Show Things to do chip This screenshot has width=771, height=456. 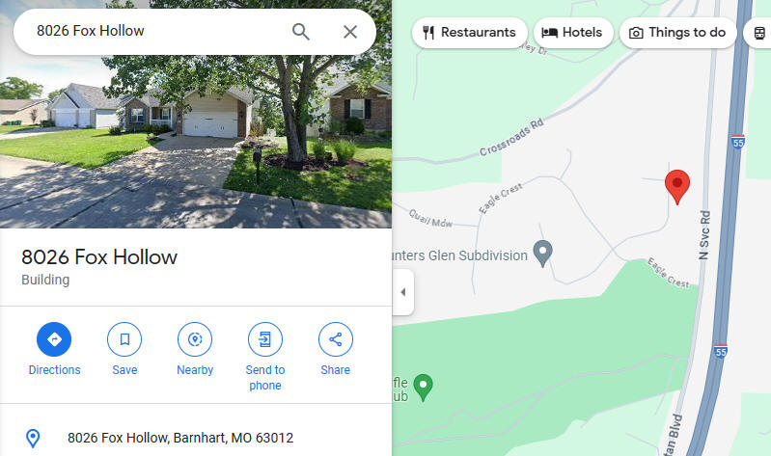pos(677,33)
